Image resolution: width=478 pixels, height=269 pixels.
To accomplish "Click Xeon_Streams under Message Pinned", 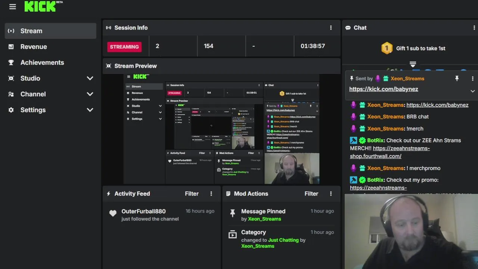I will (264, 219).
